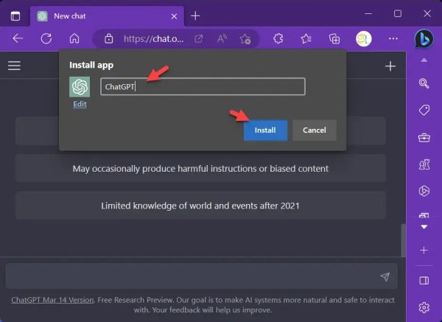Select the New chat browser tab
This screenshot has height=322, width=442.
(x=107, y=16)
